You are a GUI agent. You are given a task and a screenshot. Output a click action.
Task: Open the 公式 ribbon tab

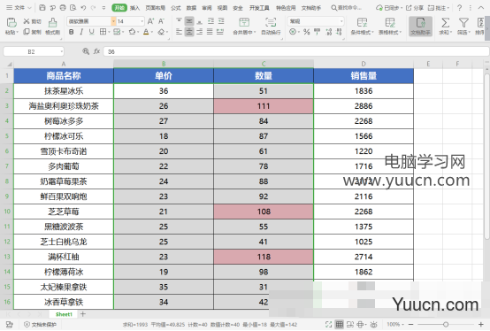click(x=176, y=8)
